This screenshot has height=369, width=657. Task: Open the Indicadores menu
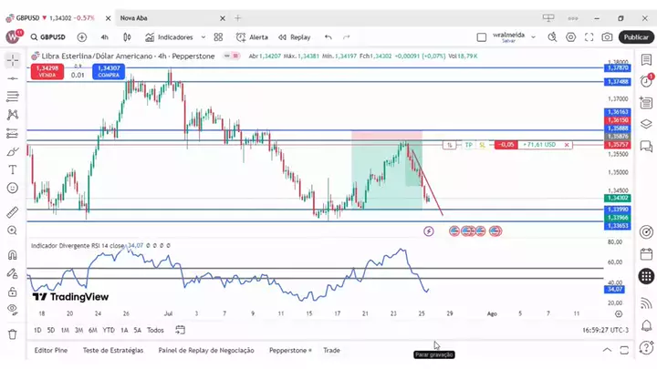(x=169, y=37)
